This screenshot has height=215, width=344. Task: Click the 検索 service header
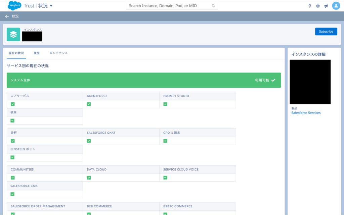(45, 112)
